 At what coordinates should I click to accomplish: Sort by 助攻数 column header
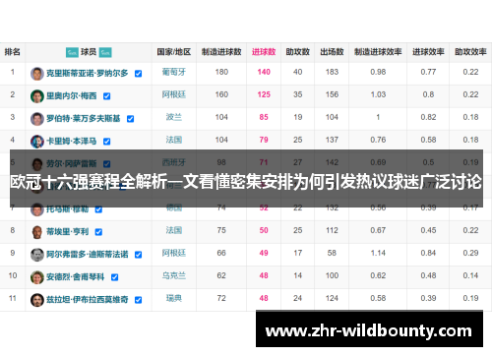click(x=298, y=52)
